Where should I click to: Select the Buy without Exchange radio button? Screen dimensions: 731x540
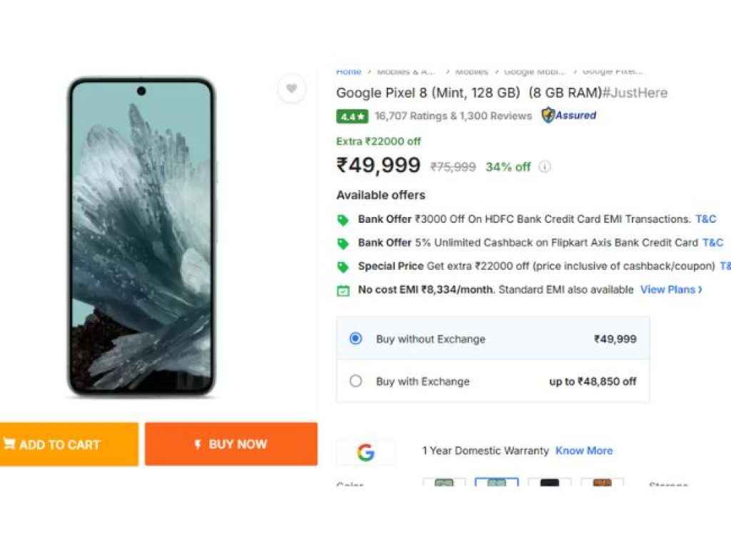pos(355,339)
